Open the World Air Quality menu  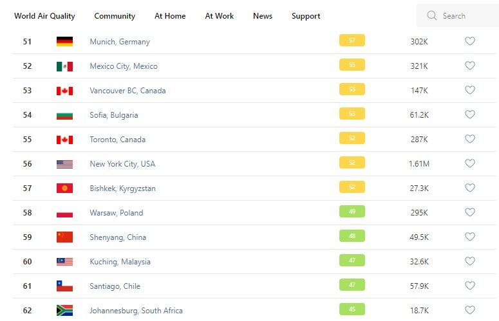coord(44,16)
